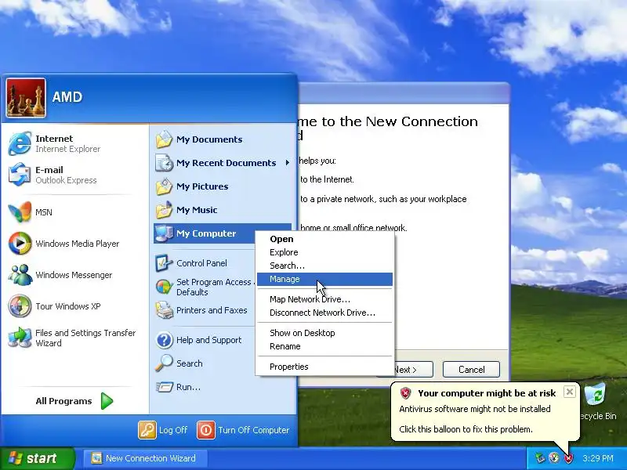Start the Windows Messenger icon
The width and height of the screenshot is (627, 470).
(20, 275)
